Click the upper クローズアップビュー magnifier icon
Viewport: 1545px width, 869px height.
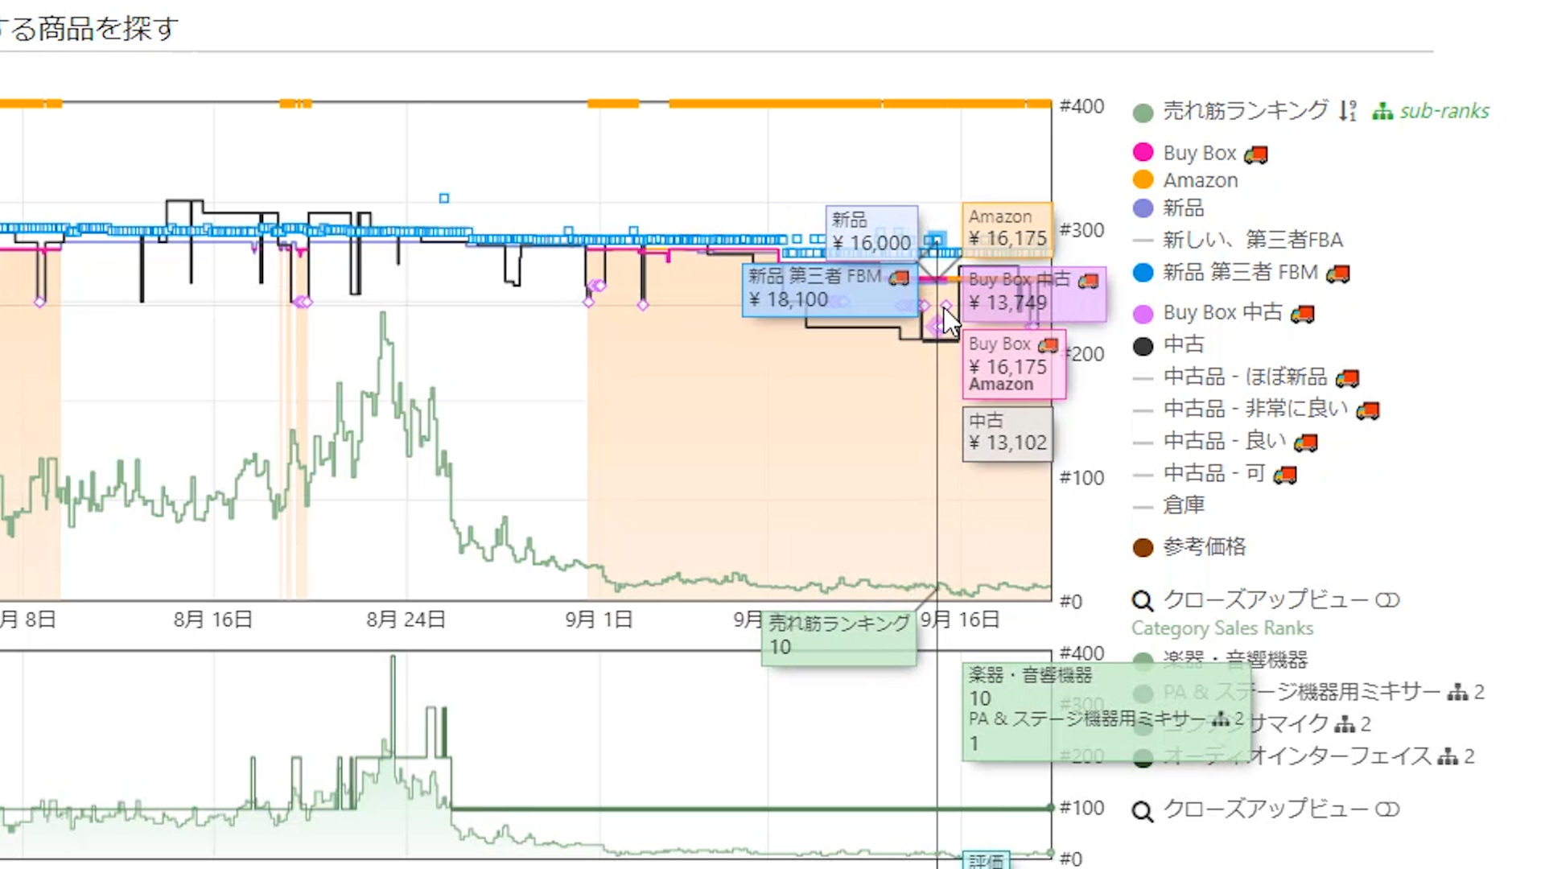[x=1143, y=601]
